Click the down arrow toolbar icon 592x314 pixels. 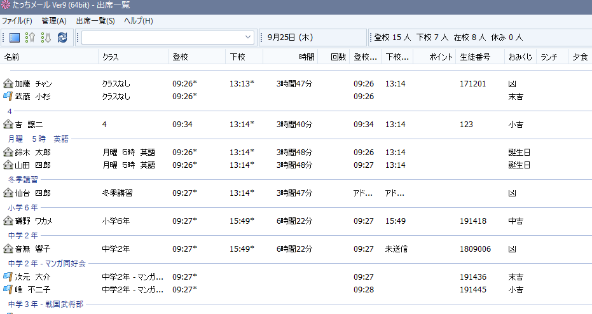tap(46, 38)
